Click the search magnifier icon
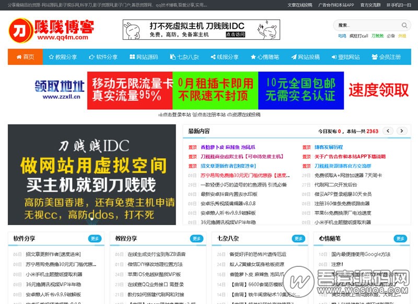 coord(404,25)
